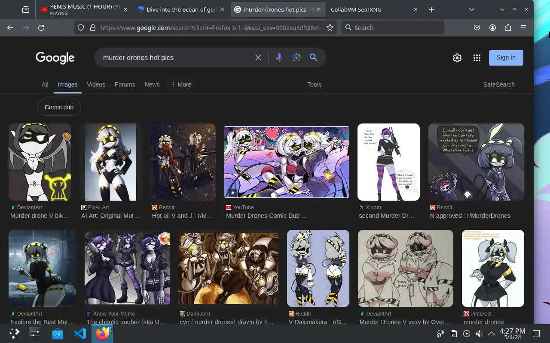Open System Settings from the taskbar

point(35,333)
